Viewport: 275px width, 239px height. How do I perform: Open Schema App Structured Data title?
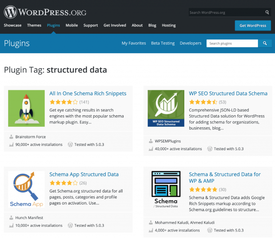tap(84, 174)
